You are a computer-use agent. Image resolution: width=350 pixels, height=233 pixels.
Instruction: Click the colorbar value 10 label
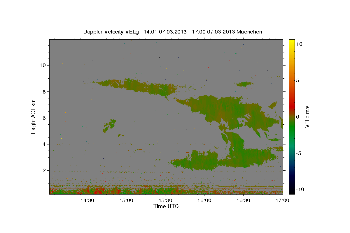click(x=299, y=44)
